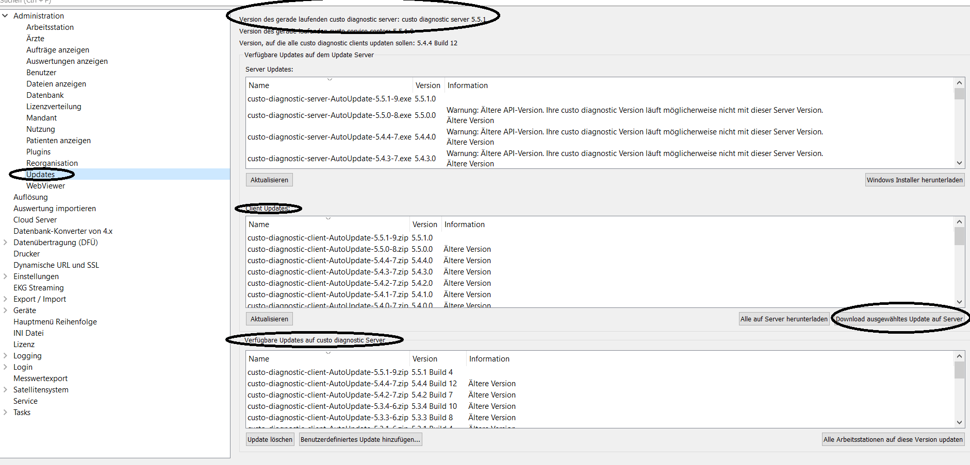Click Alle auf Server herunterladen
The image size is (970, 465).
point(784,319)
